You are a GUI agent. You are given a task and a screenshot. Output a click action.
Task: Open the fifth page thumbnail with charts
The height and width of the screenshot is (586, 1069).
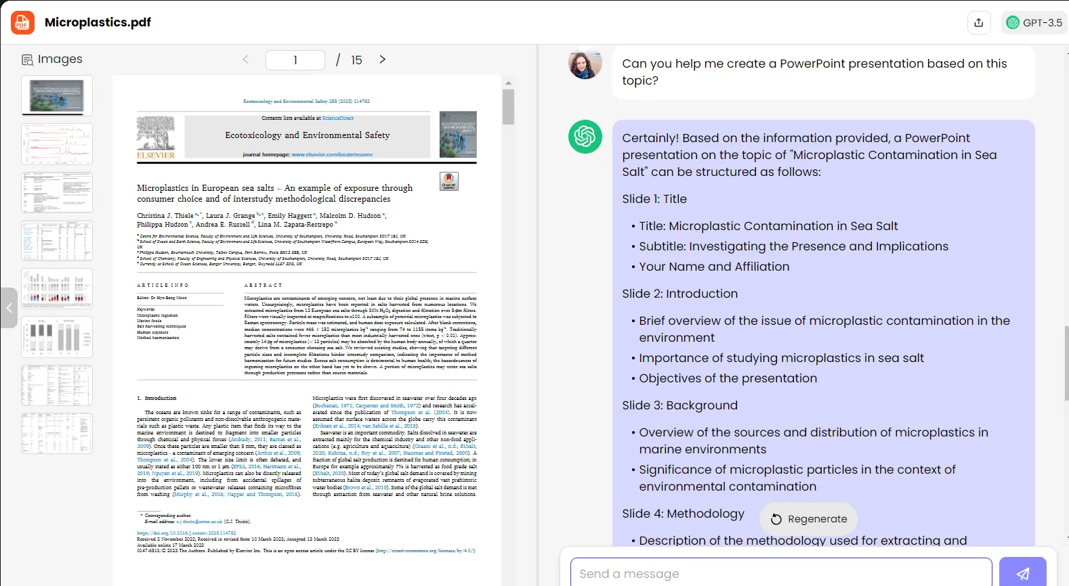[x=57, y=288]
